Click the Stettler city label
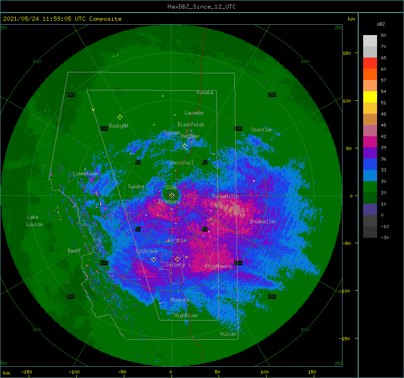 (262, 130)
